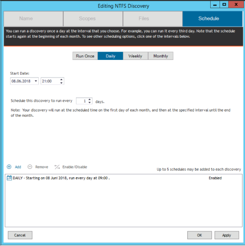
Task: Increase the start time with up arrow
Action: point(61,80)
